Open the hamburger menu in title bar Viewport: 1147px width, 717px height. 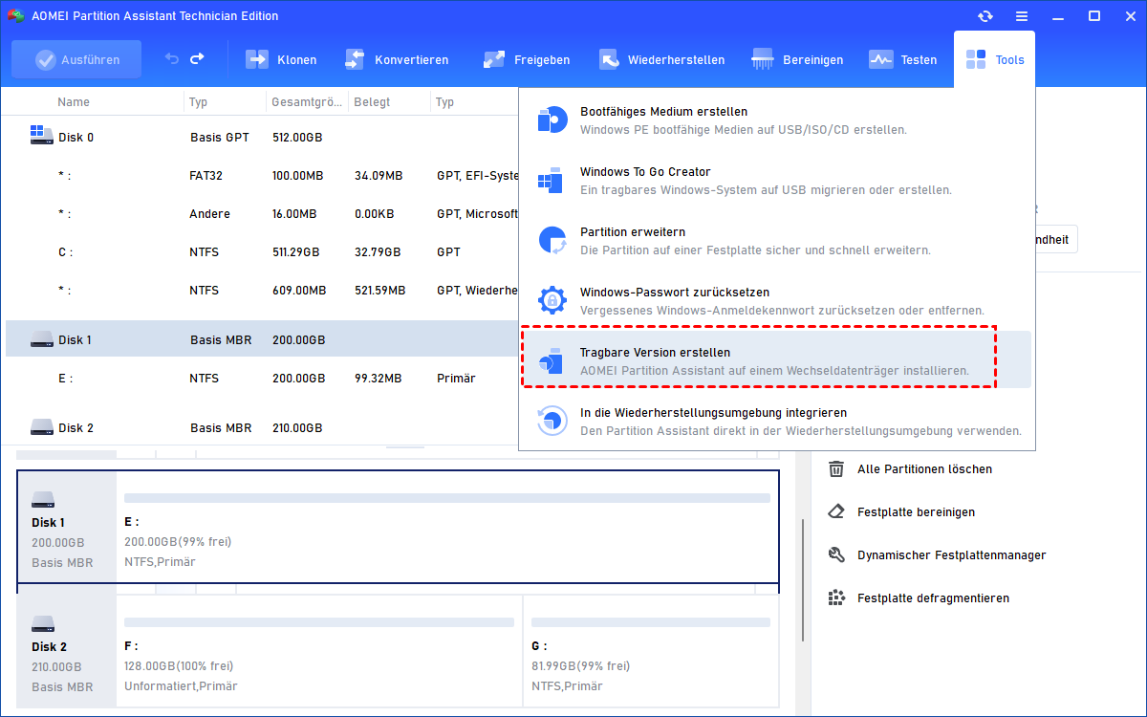tap(1022, 16)
